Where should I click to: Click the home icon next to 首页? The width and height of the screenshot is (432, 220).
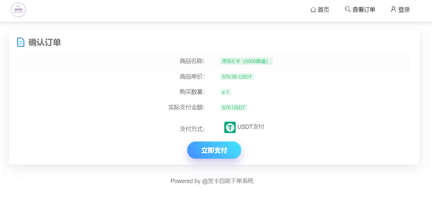(x=313, y=9)
